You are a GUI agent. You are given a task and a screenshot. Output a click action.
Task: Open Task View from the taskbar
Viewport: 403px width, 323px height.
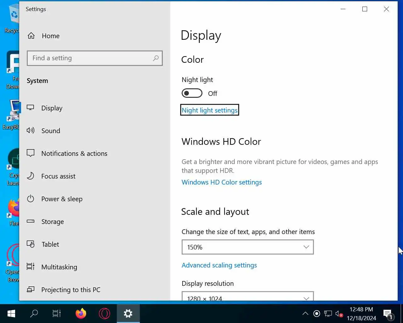pyautogui.click(x=57, y=314)
